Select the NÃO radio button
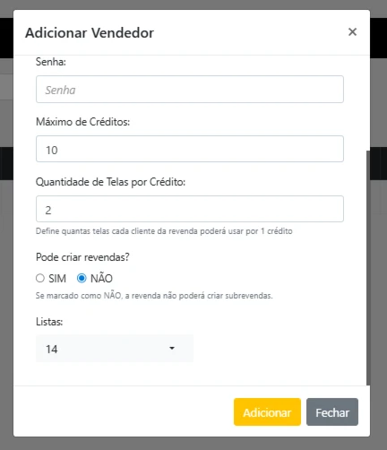Screen dimensions: 387x450 pyautogui.click(x=82, y=278)
